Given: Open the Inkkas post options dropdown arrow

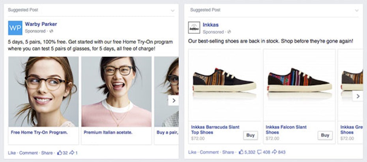Looking at the screenshot, I should [357, 11].
